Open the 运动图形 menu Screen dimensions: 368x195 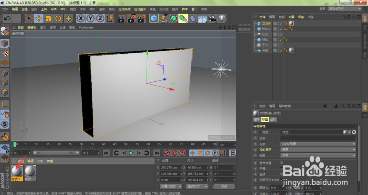140,9
